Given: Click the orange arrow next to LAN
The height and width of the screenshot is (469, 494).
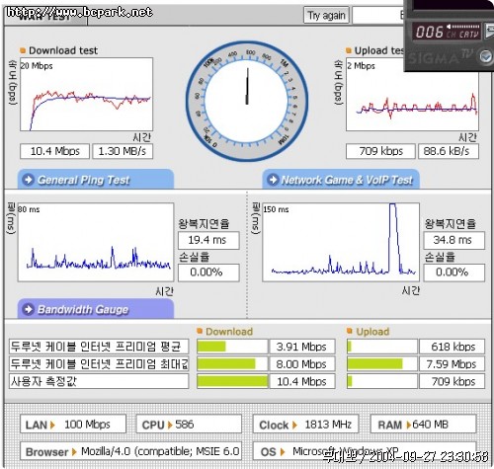Looking at the screenshot, I should [x=52, y=425].
